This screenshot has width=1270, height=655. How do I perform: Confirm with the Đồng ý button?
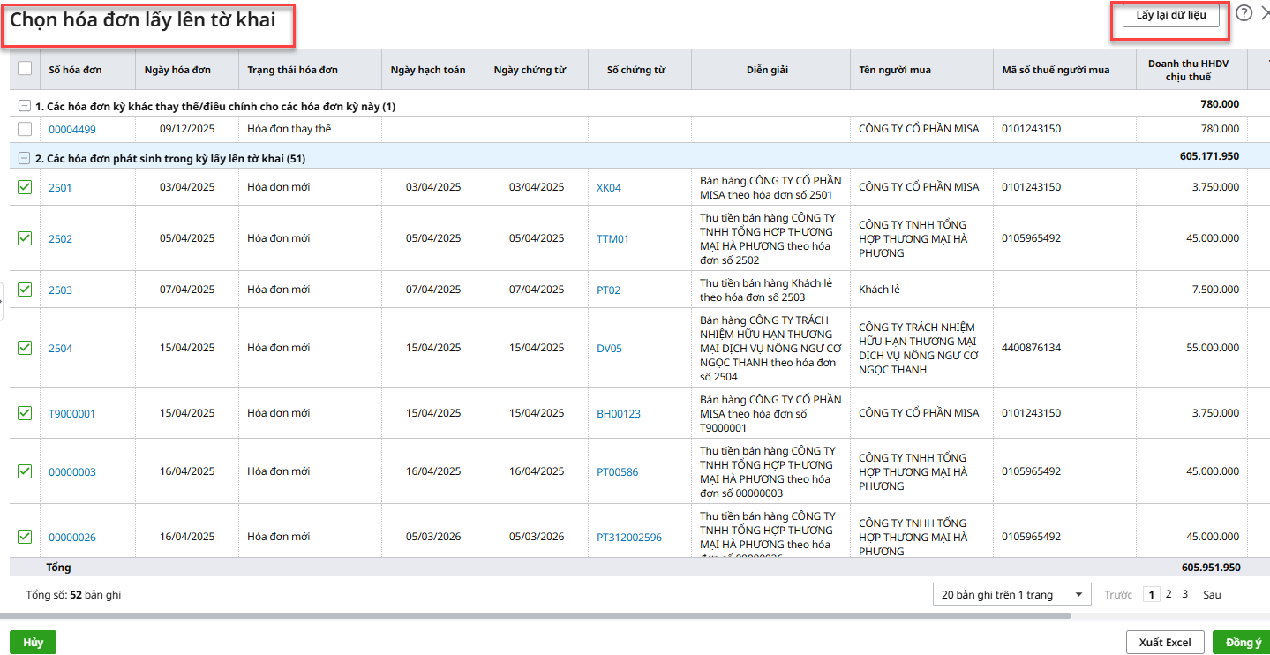click(1243, 642)
